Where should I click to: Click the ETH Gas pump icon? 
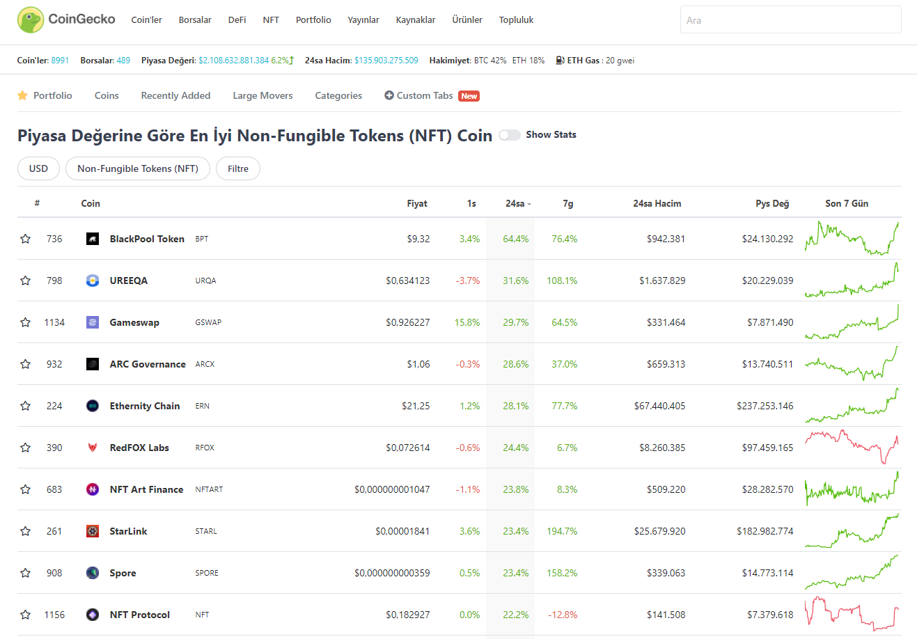coord(560,61)
